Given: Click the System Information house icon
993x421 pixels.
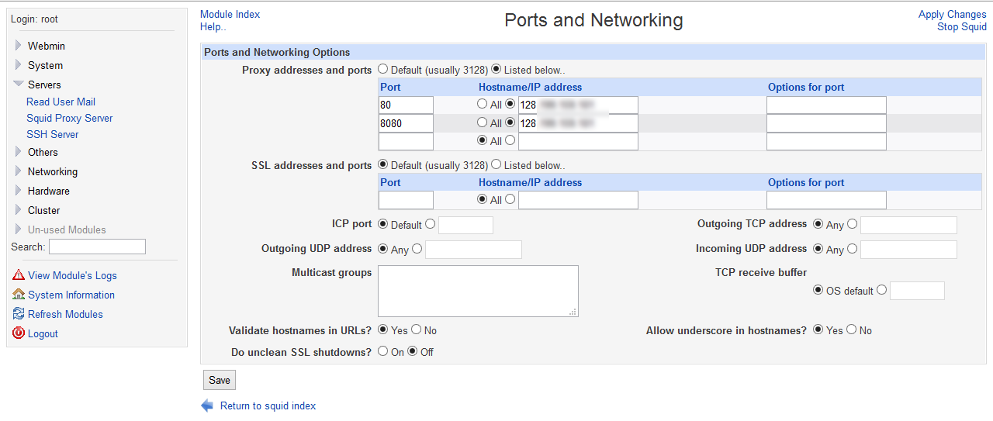Looking at the screenshot, I should [x=19, y=295].
